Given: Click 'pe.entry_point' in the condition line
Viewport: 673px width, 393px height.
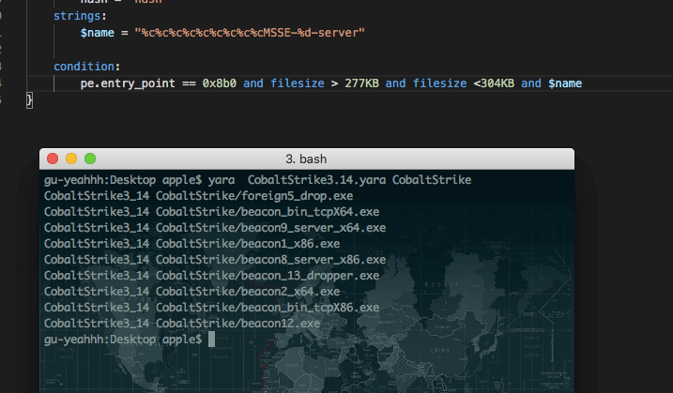Looking at the screenshot, I should [128, 83].
